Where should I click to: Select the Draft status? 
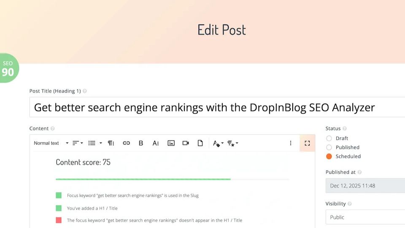pos(329,138)
